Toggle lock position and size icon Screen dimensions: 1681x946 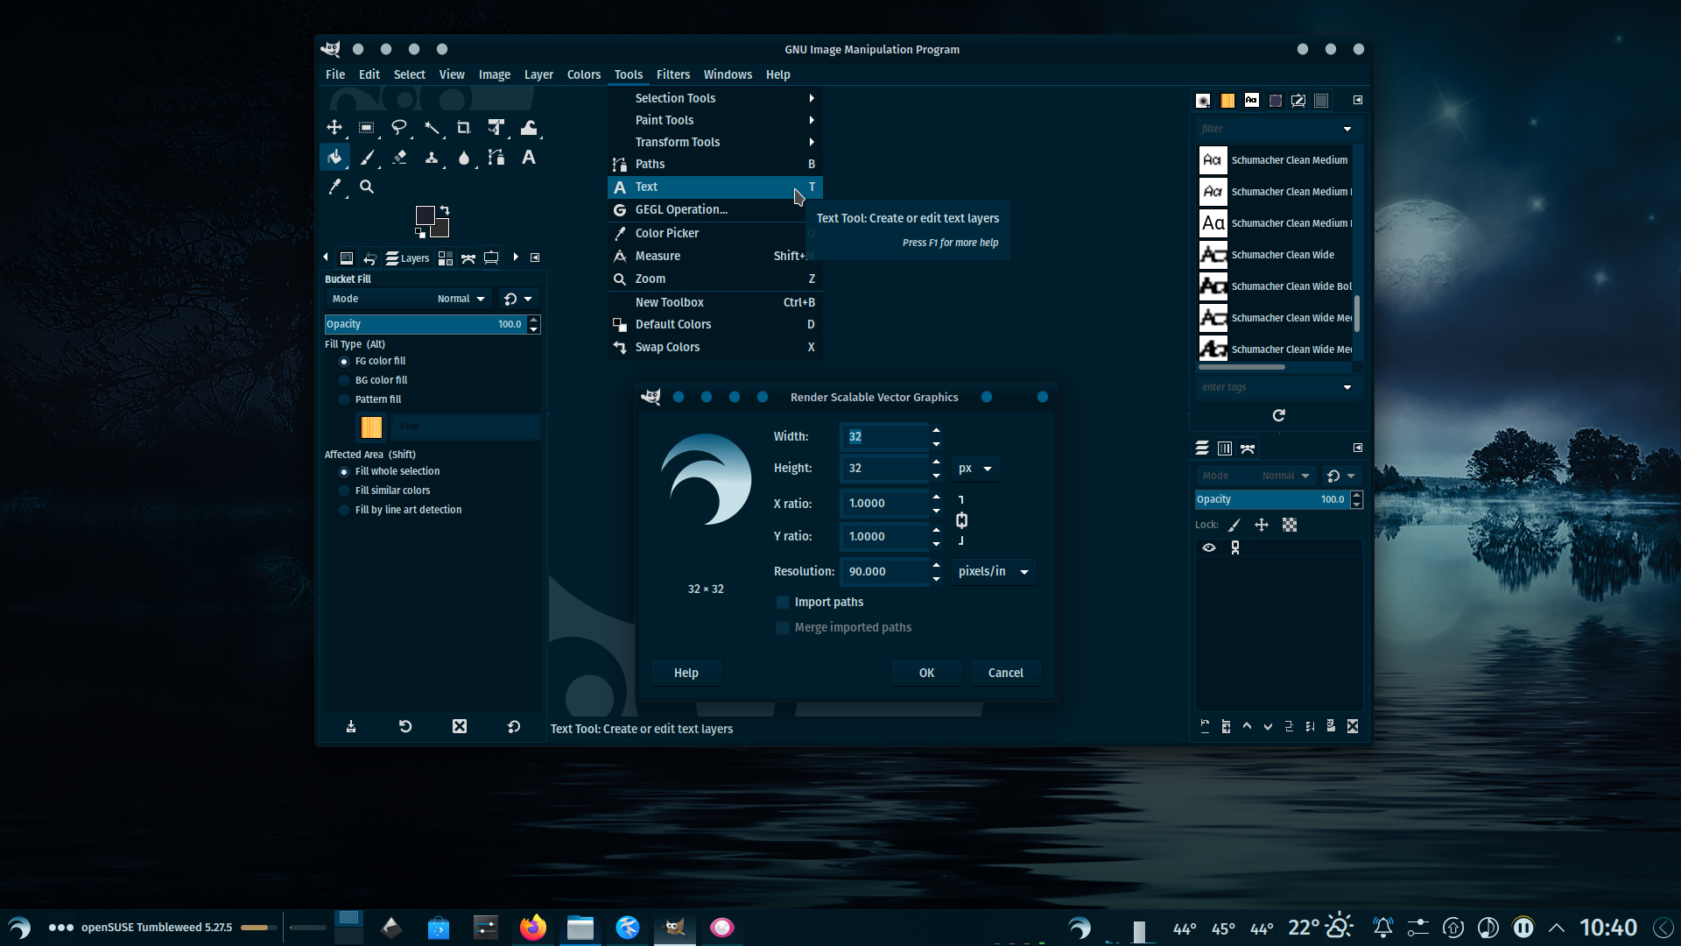1262,525
